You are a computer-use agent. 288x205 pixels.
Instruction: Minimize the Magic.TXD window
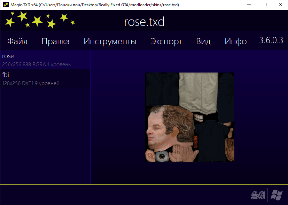(249, 5)
